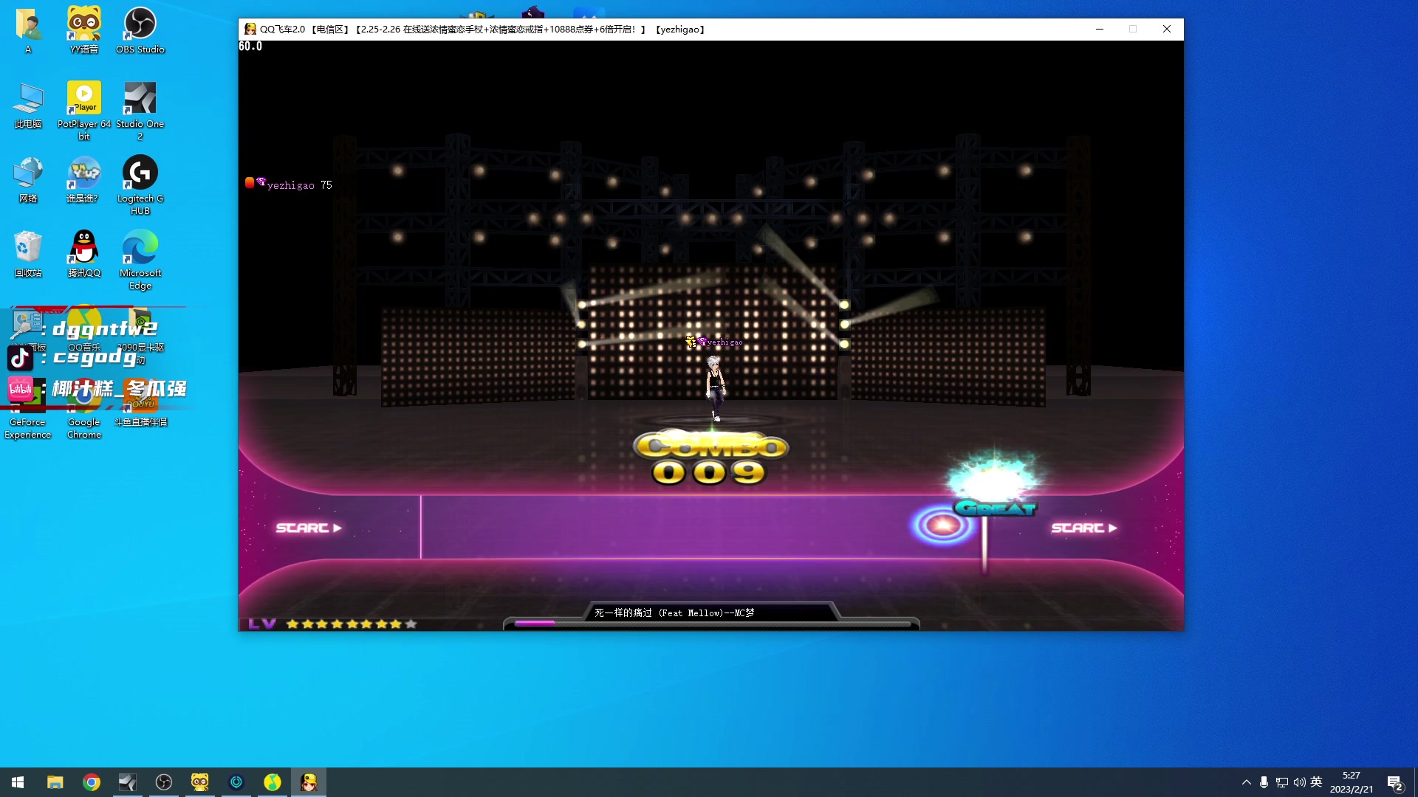Select the 回收站 recycle bin icon
The image size is (1418, 797).
click(28, 255)
